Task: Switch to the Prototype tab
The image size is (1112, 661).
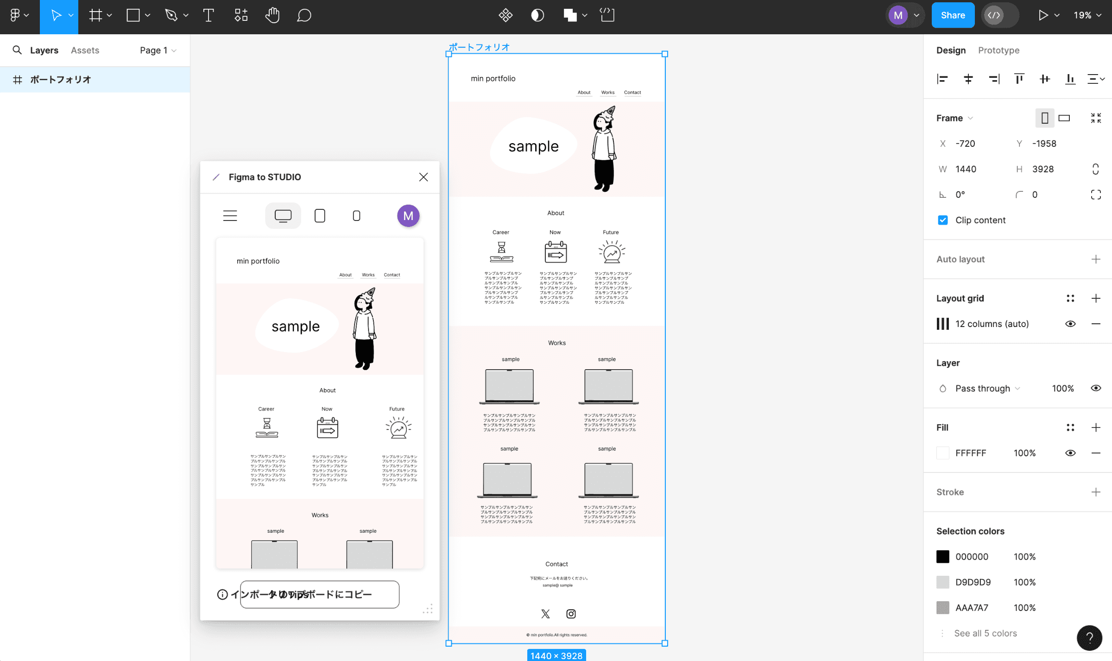Action: (x=998, y=50)
